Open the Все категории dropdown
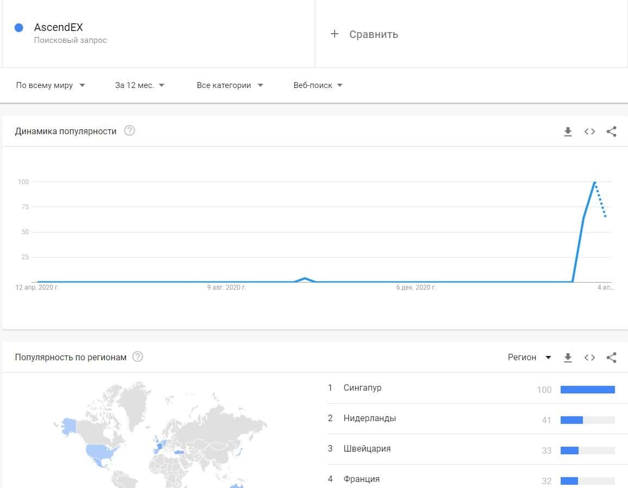 230,85
